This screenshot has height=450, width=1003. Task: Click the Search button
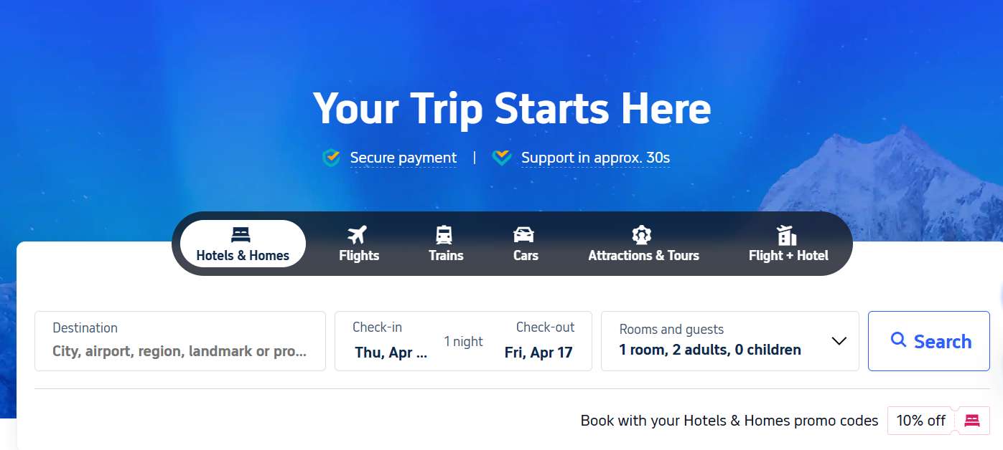coord(929,341)
